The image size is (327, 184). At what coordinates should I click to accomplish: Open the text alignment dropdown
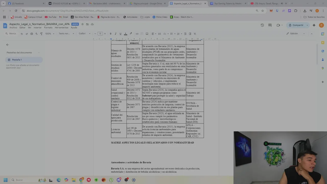154,34
